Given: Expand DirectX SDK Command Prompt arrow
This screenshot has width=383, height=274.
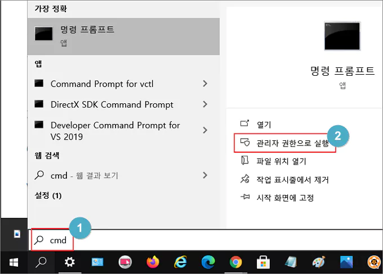Looking at the screenshot, I should (205, 104).
